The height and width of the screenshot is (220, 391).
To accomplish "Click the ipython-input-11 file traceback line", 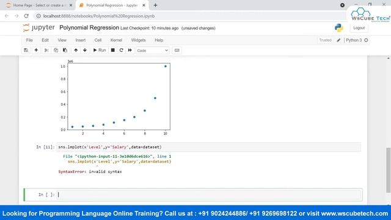I will (x=117, y=156).
